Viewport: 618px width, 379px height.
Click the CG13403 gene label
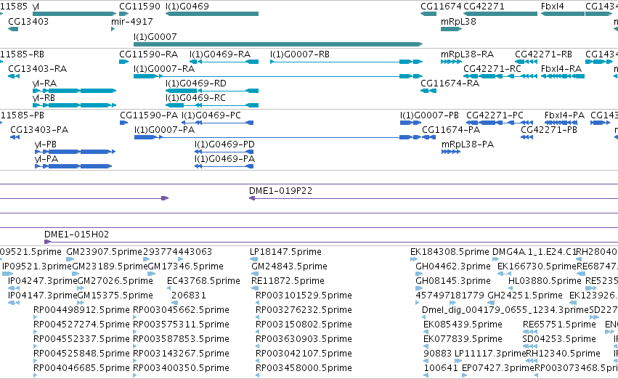(x=28, y=22)
